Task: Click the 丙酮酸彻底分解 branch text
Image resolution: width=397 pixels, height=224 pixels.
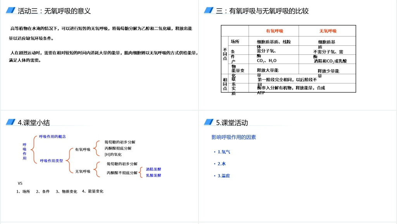Action: (118, 148)
